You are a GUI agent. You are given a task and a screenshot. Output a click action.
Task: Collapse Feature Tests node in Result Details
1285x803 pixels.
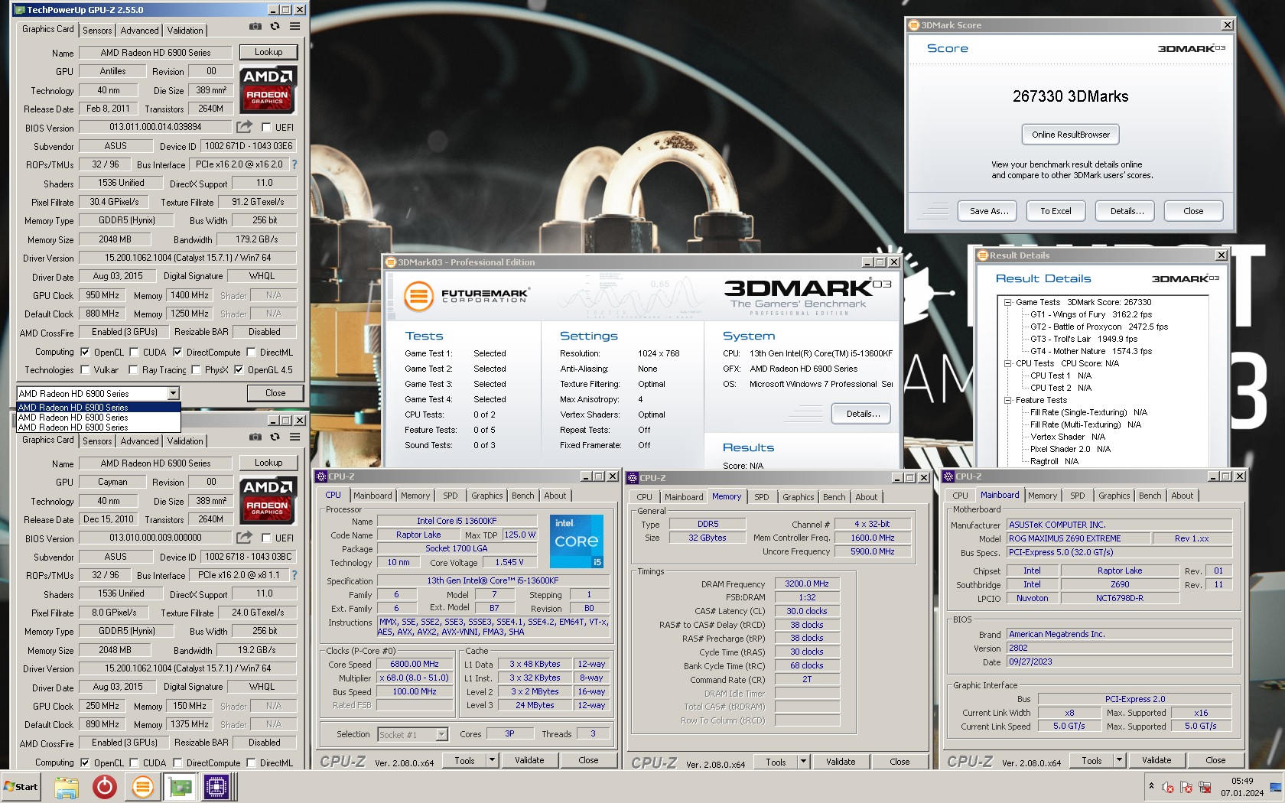1007,400
